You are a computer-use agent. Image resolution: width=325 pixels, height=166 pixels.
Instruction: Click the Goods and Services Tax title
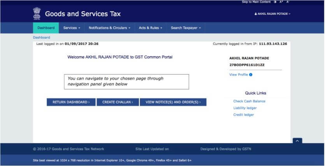pos(83,14)
